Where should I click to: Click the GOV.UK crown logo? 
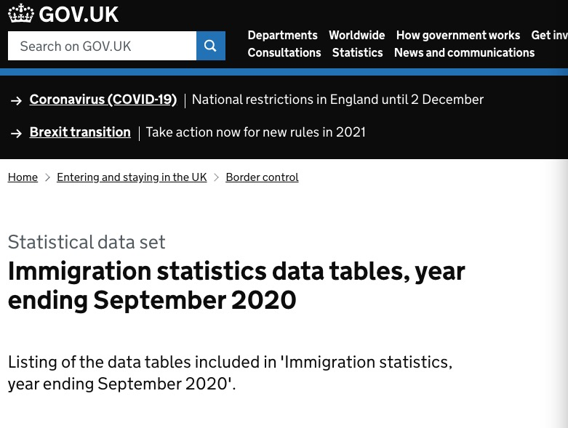click(x=21, y=13)
